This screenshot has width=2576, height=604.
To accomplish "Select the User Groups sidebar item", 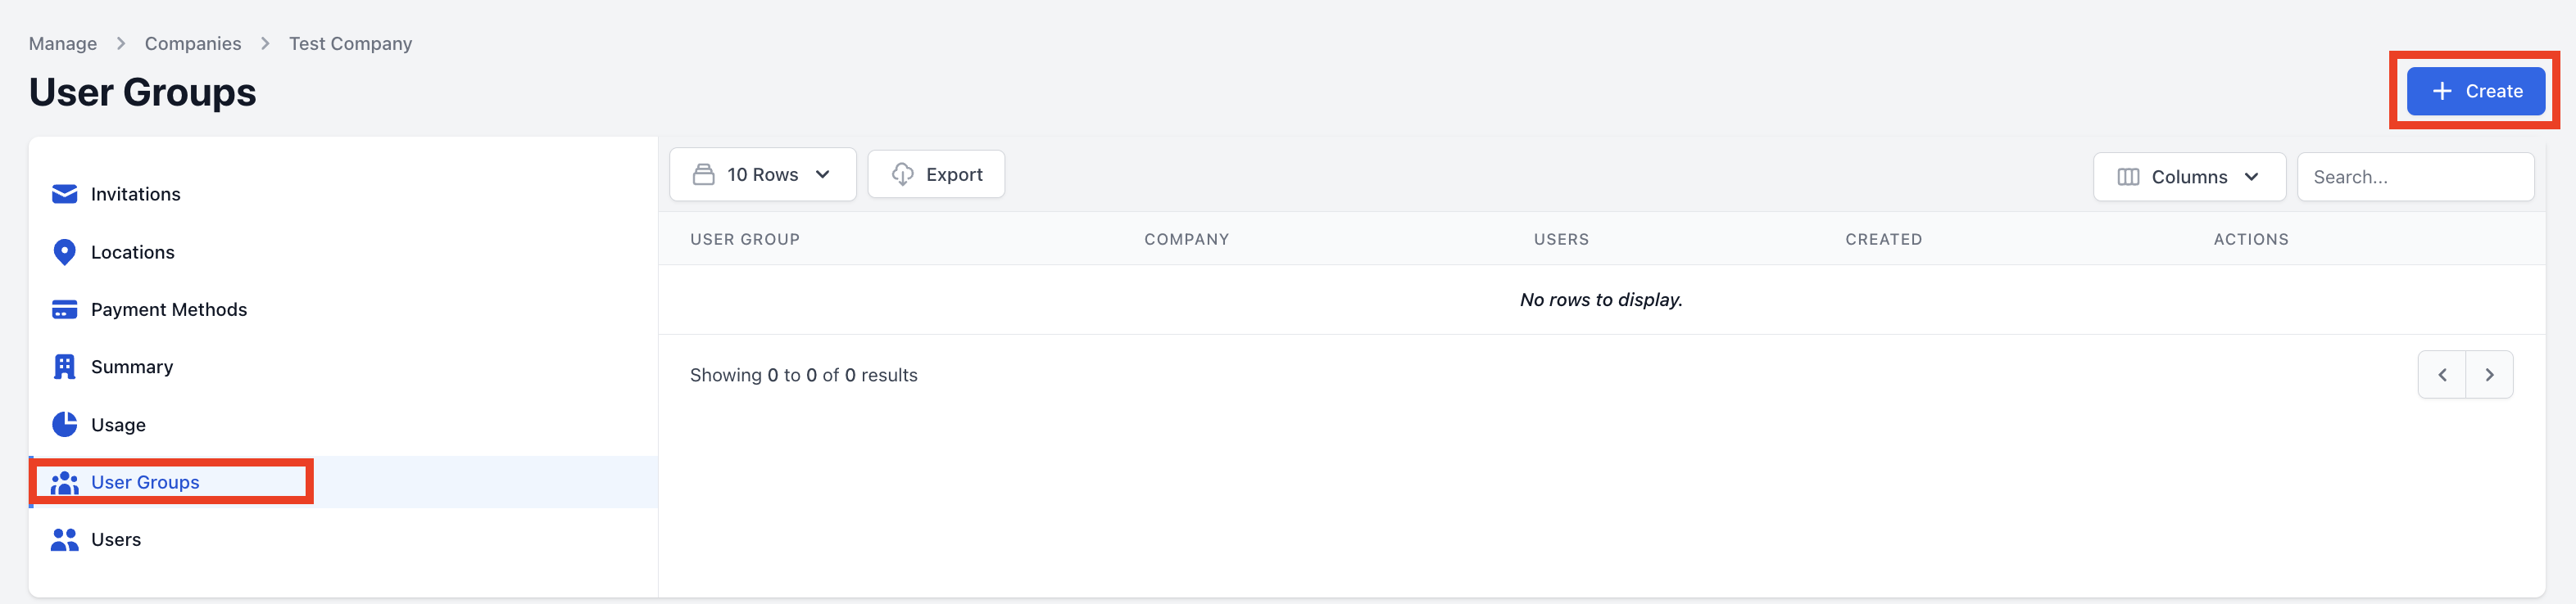I will pyautogui.click(x=343, y=482).
